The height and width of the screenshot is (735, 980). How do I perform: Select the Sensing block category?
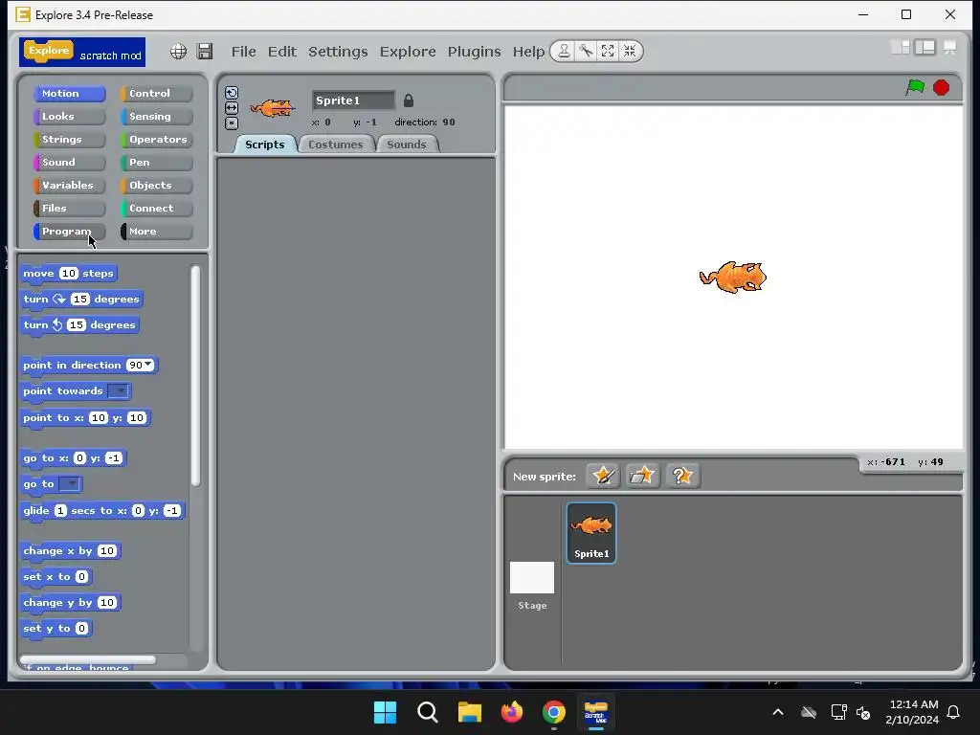(157, 116)
